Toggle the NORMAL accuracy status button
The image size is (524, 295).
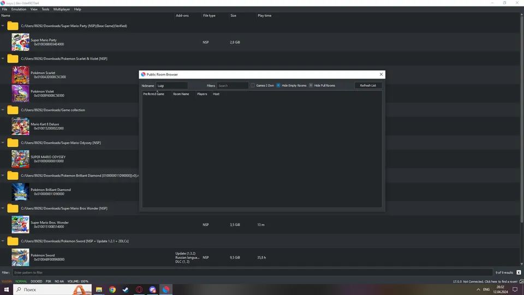[x=21, y=281]
